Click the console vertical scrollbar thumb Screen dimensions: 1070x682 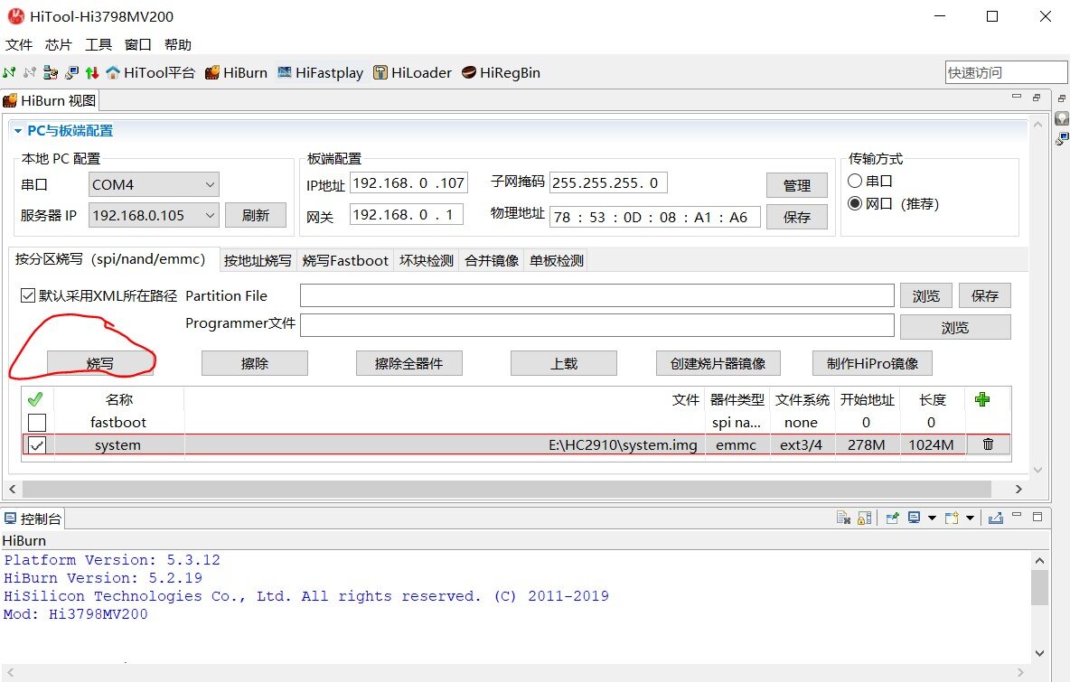tap(1039, 588)
